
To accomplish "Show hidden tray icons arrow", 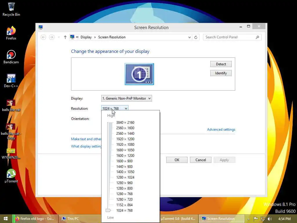I will (249, 219).
